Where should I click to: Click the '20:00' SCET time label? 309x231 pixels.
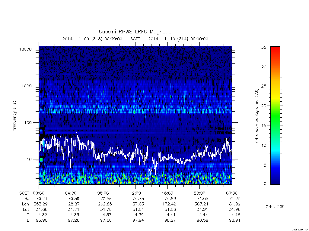200,193
